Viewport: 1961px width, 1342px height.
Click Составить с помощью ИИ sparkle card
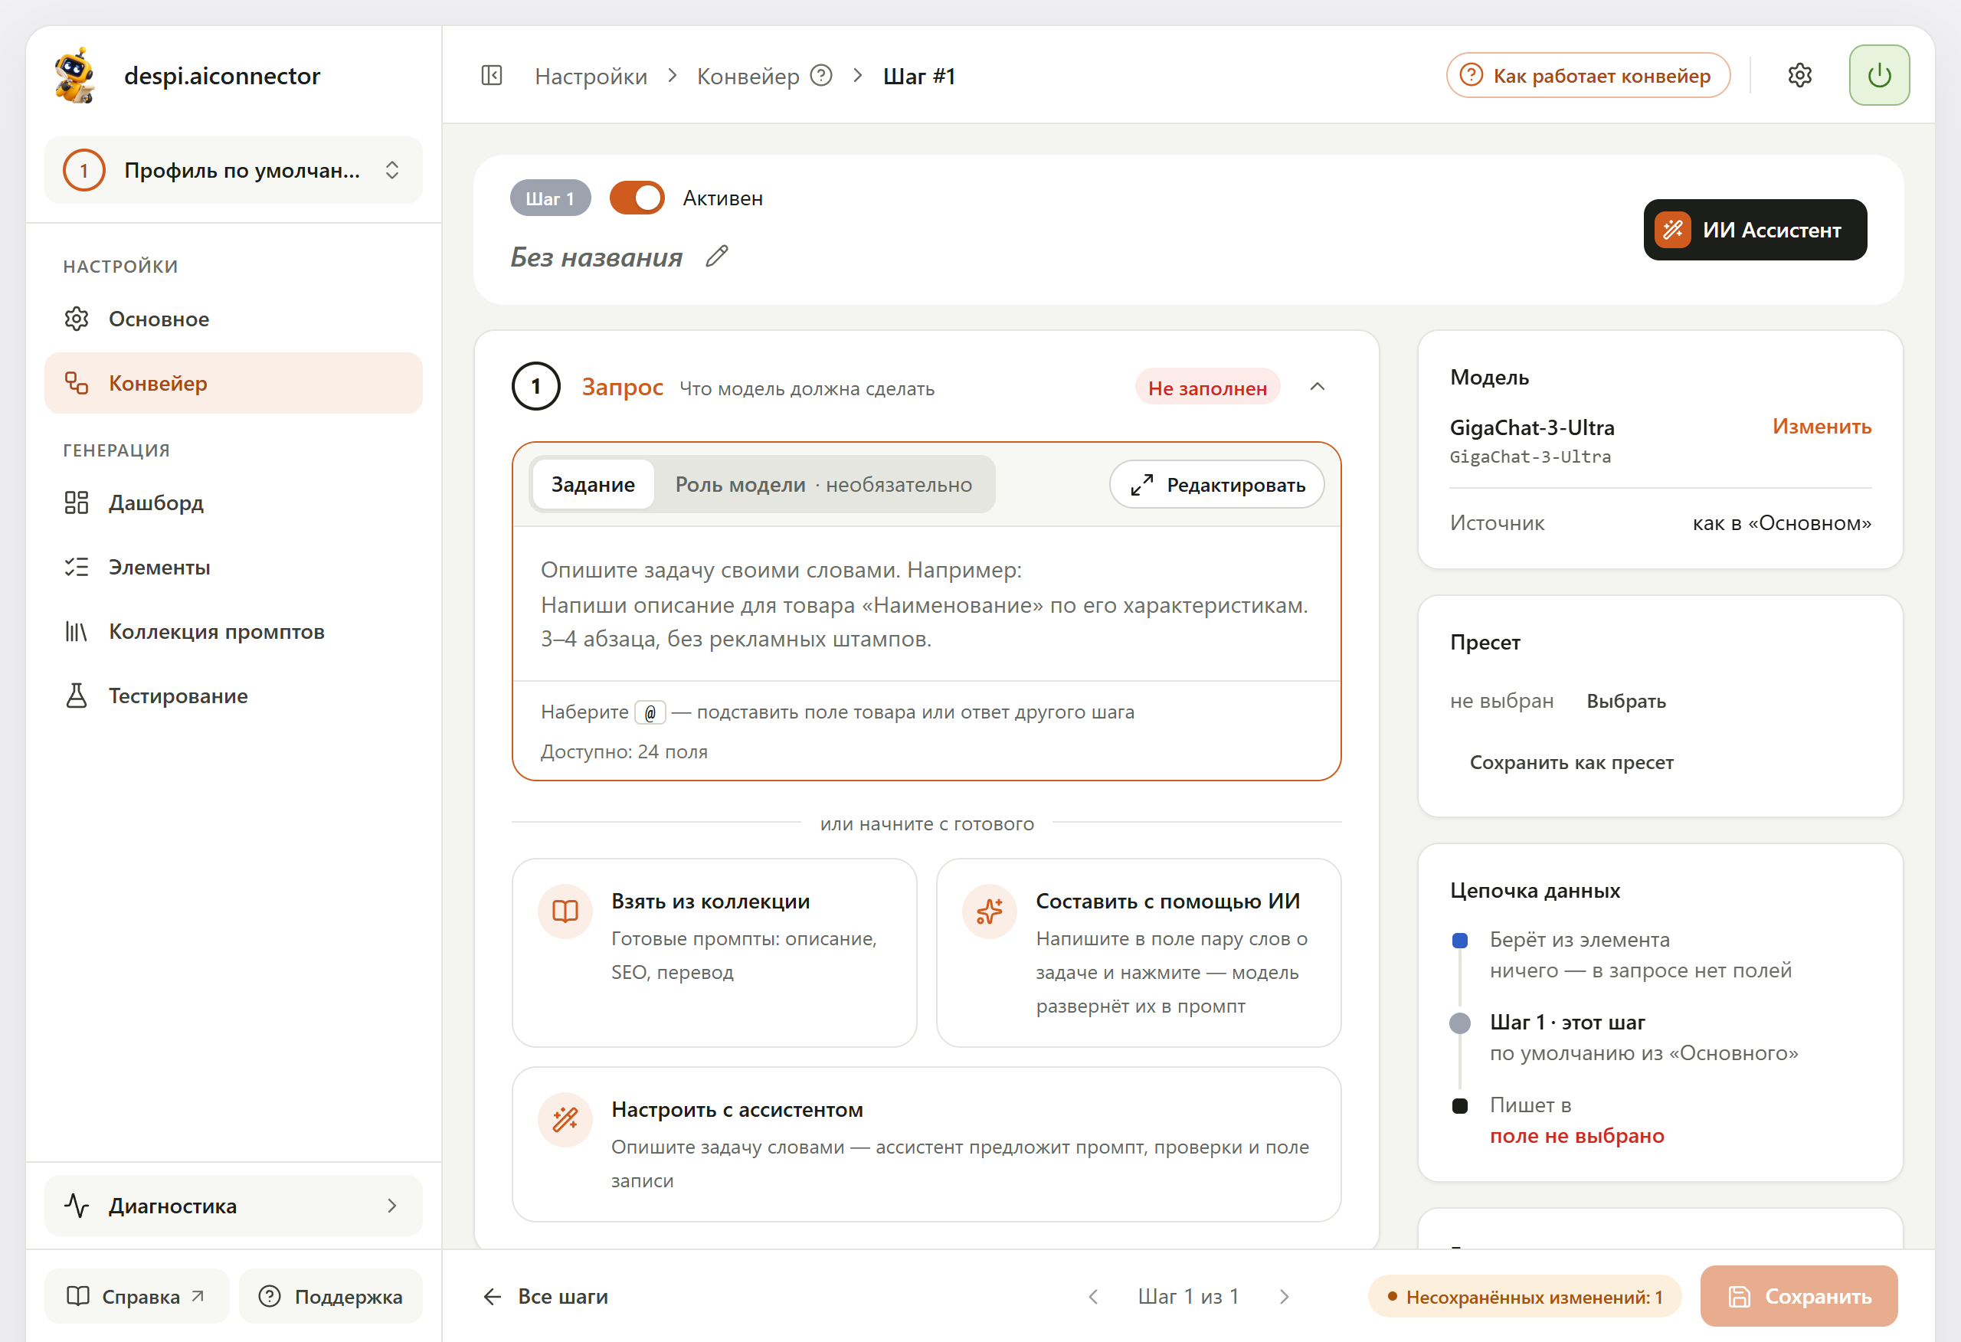coord(1138,953)
